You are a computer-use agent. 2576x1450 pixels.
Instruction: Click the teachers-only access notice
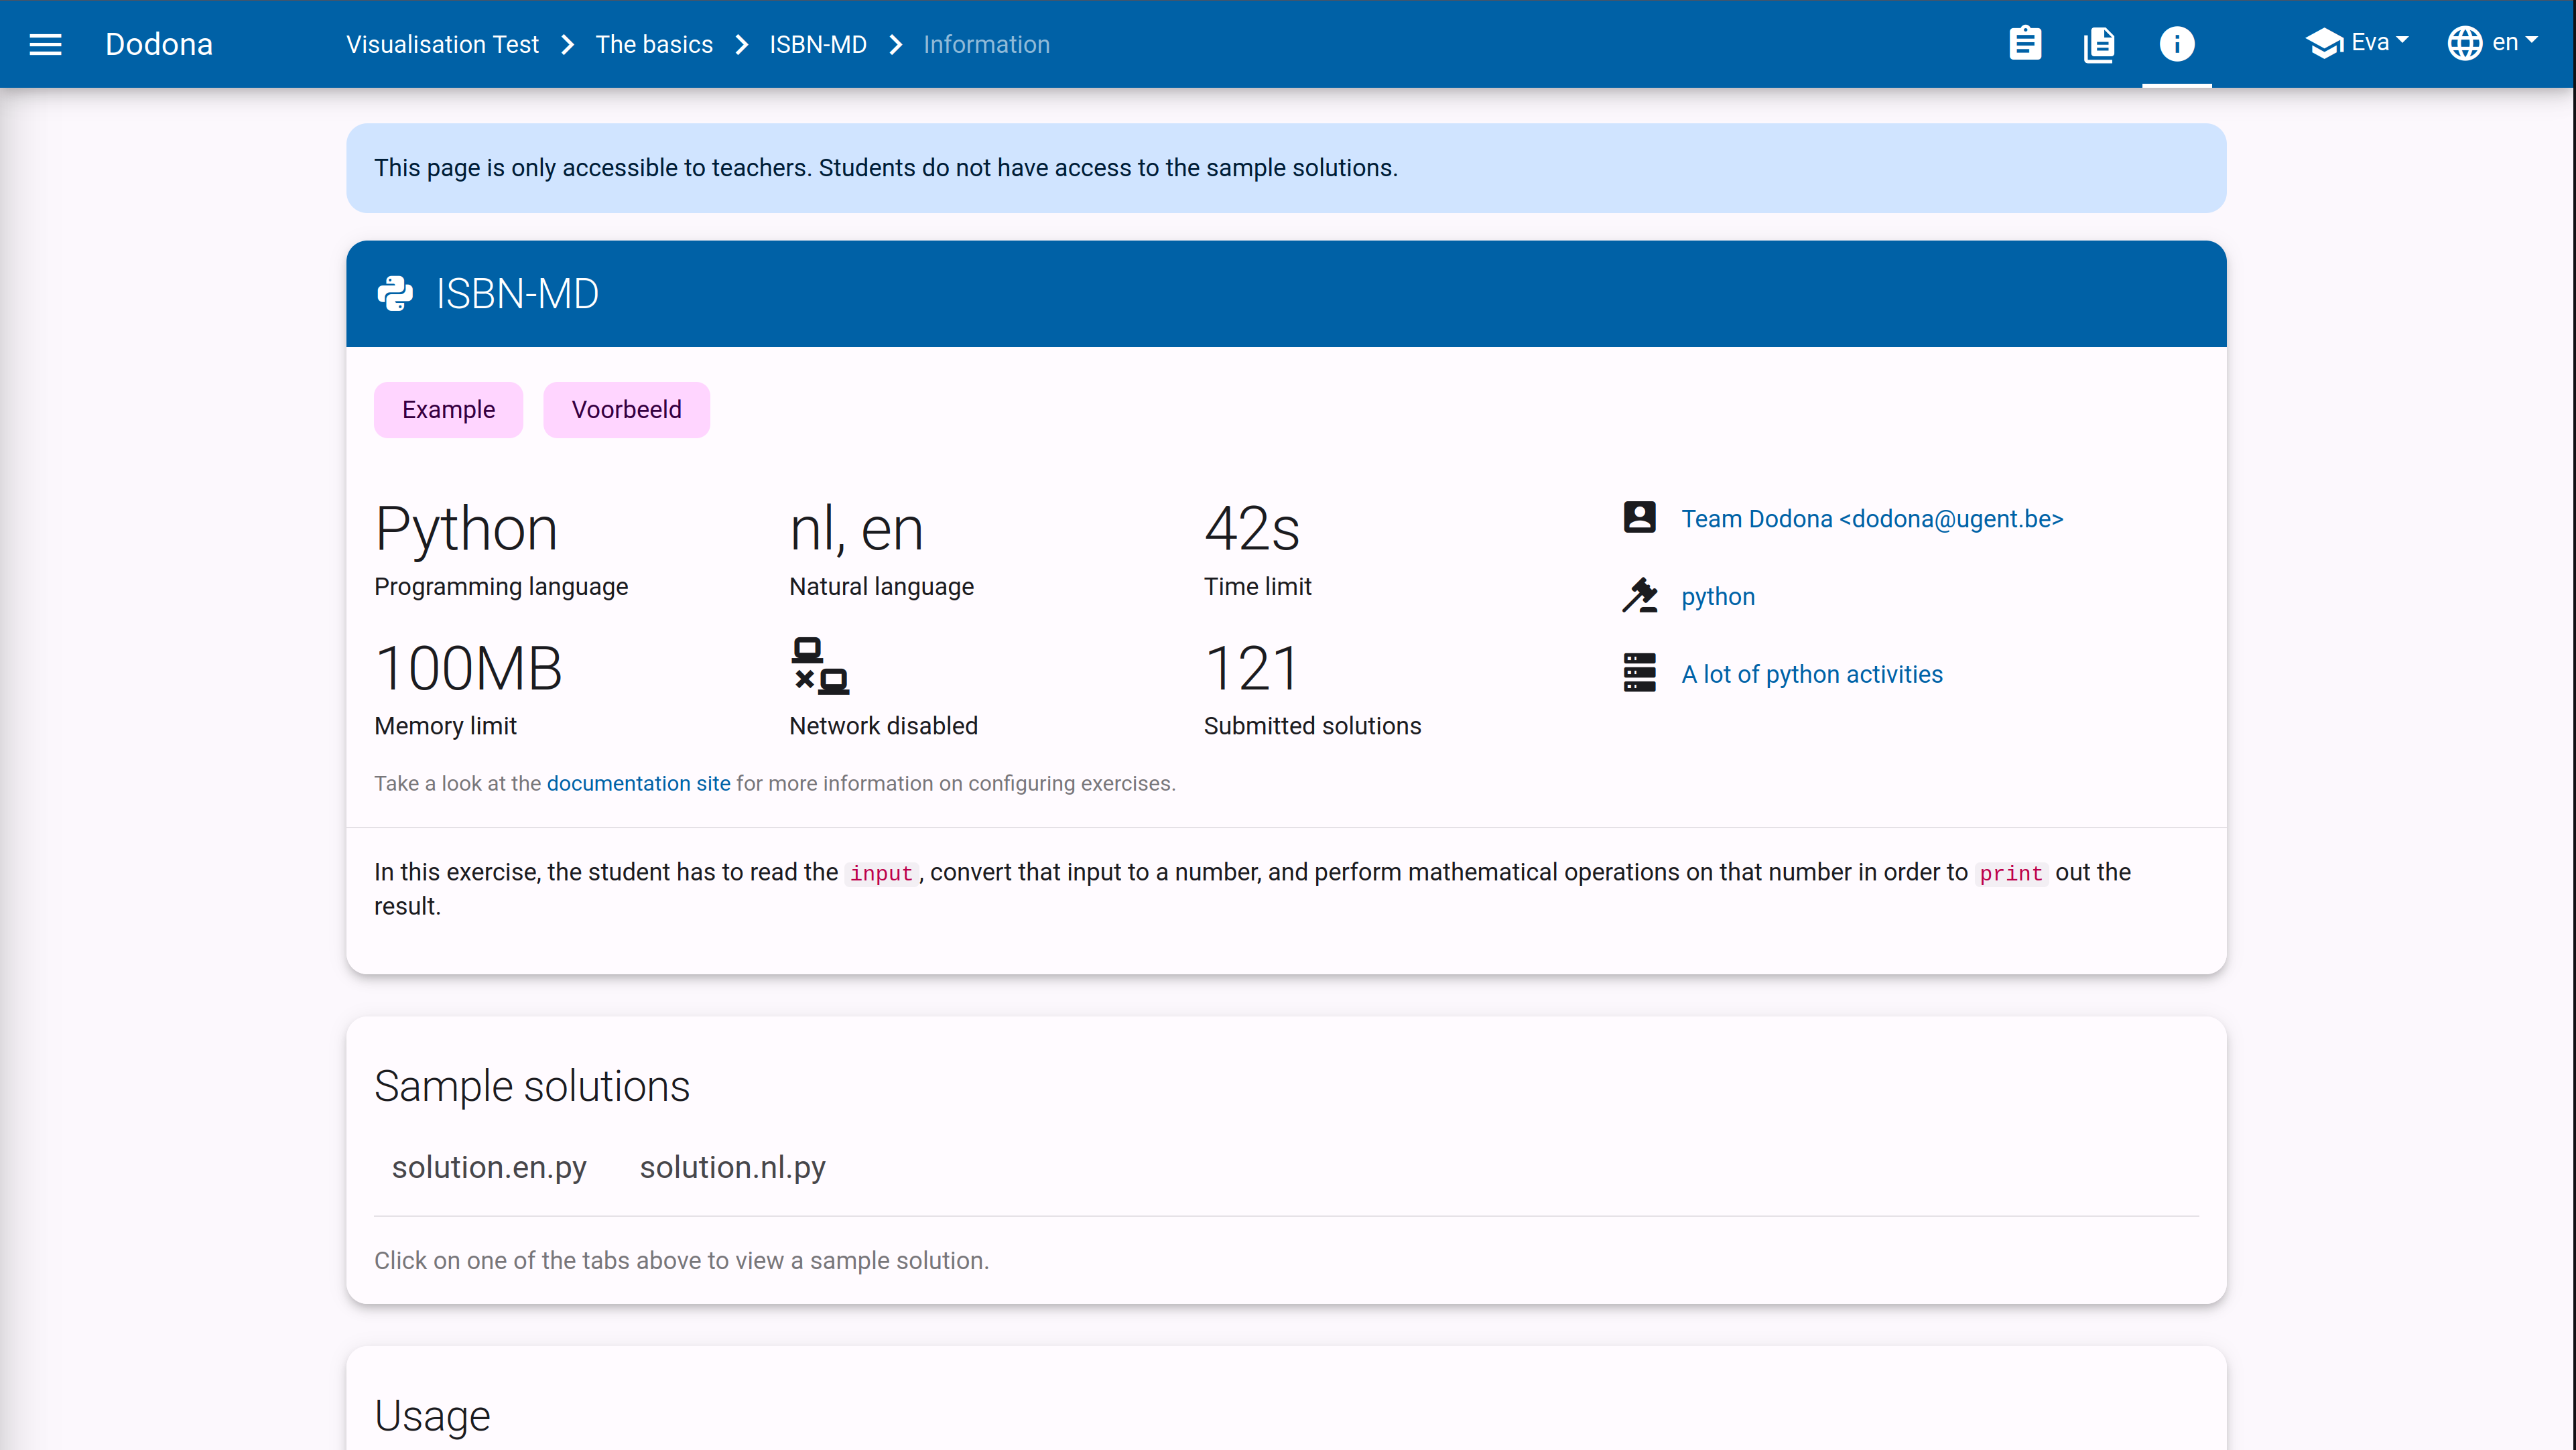pos(1286,168)
